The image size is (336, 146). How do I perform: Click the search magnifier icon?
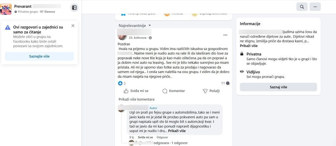(x=302, y=7)
